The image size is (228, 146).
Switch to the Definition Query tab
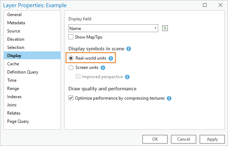(x=23, y=72)
